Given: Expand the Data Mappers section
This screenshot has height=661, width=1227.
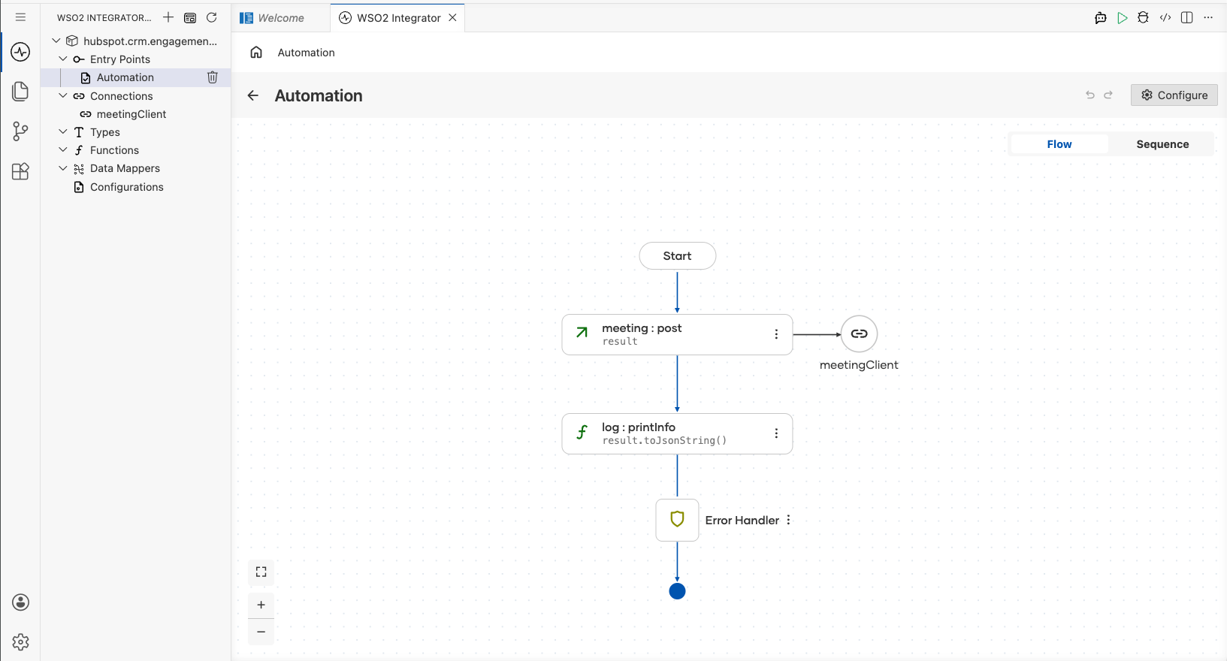Looking at the screenshot, I should coord(63,168).
